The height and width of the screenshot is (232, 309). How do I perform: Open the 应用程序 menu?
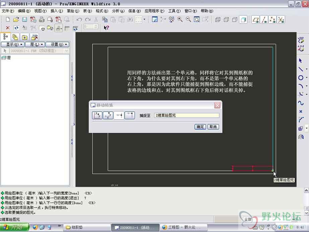click(154, 11)
